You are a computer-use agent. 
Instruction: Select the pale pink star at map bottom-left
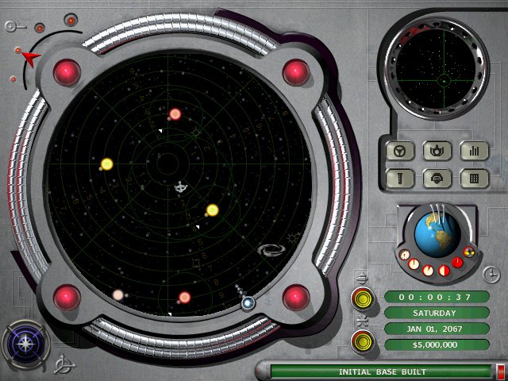click(x=118, y=295)
